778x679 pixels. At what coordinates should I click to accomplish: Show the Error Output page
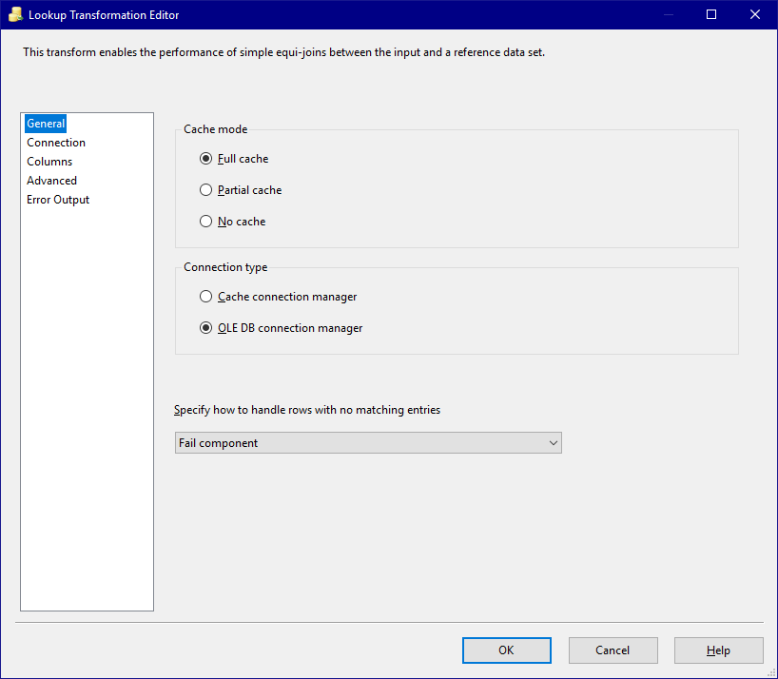point(58,200)
